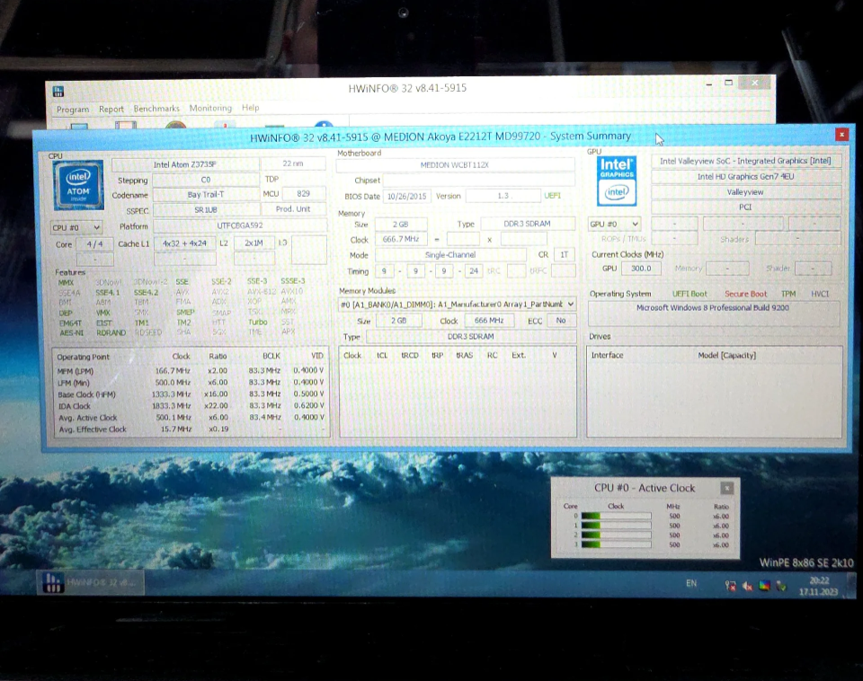The width and height of the screenshot is (863, 681).
Task: Click the Cache L1 field 4x32 + 4x24
Action: pos(184,243)
